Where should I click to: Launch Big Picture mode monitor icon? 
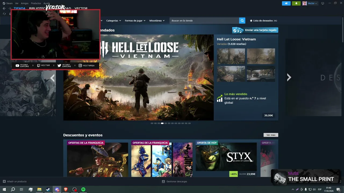tap(323, 3)
